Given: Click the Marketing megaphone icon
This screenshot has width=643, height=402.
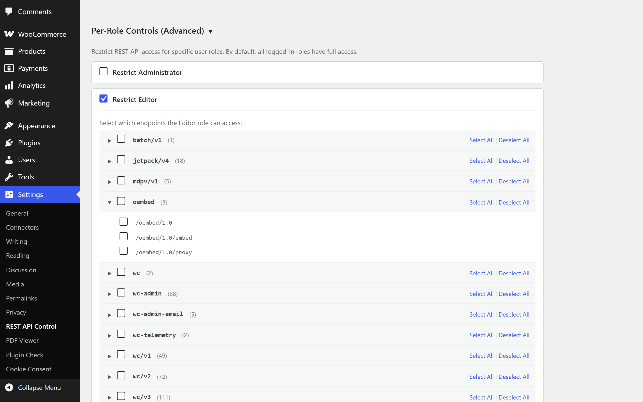Looking at the screenshot, I should pyautogui.click(x=9, y=103).
